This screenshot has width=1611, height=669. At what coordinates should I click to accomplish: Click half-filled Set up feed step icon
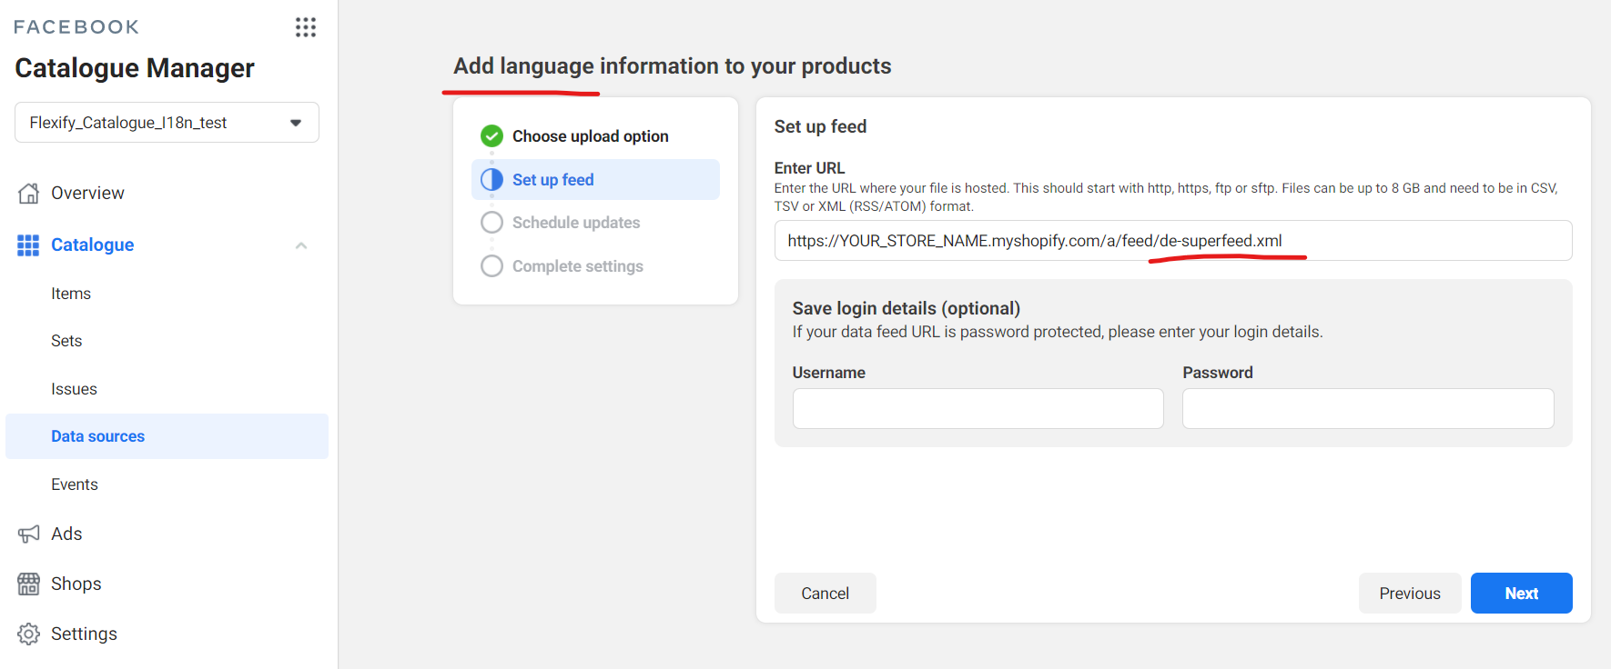pyautogui.click(x=491, y=180)
